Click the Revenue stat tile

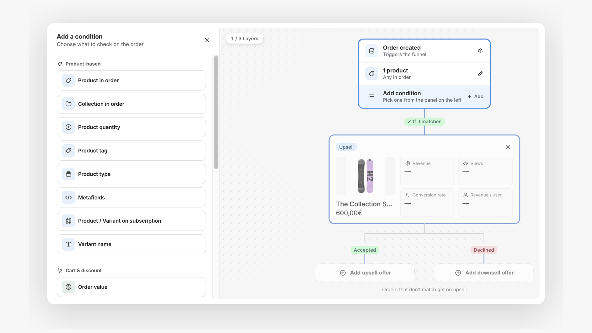427,171
